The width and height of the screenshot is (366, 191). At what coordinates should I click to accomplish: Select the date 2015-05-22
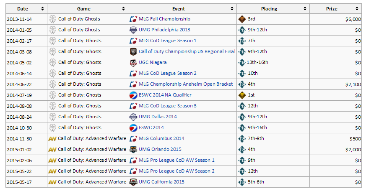coord(19,171)
